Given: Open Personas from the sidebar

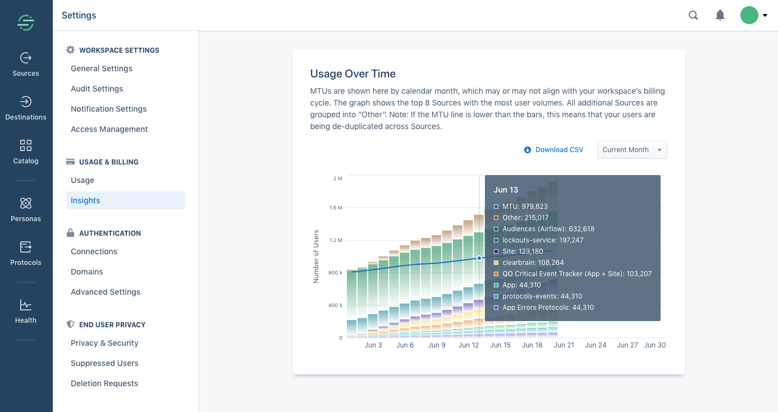Looking at the screenshot, I should [x=26, y=209].
